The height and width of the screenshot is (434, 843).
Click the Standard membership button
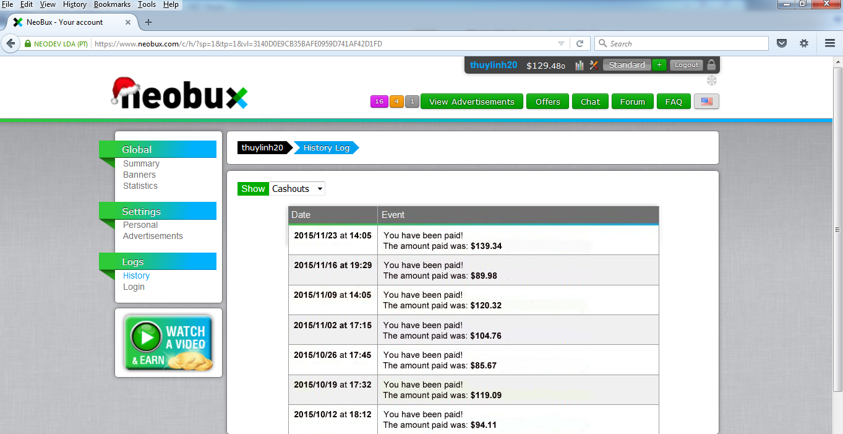pyautogui.click(x=627, y=65)
